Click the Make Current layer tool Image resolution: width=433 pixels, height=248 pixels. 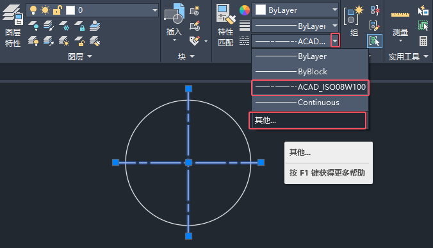click(95, 26)
